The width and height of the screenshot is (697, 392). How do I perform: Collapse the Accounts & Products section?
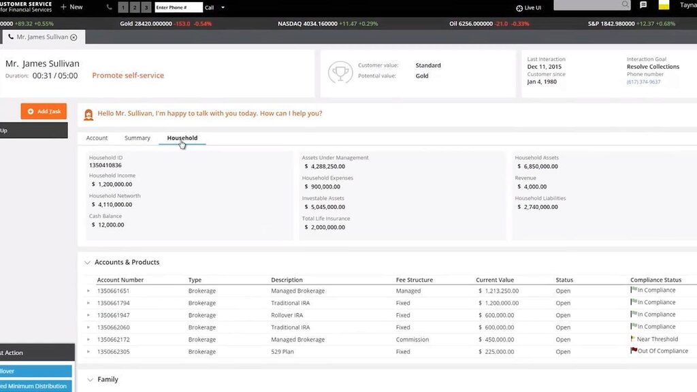[x=88, y=262]
